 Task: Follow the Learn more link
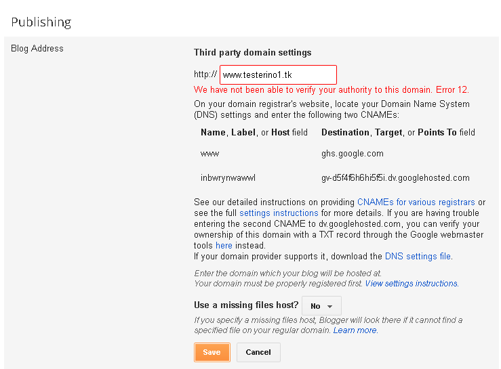tap(355, 330)
